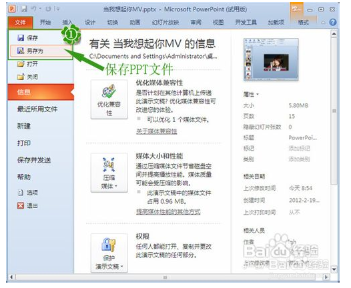The height and width of the screenshot is (288, 351).
Task: Open the 关于媒体兼容性 link
Action: [156, 131]
